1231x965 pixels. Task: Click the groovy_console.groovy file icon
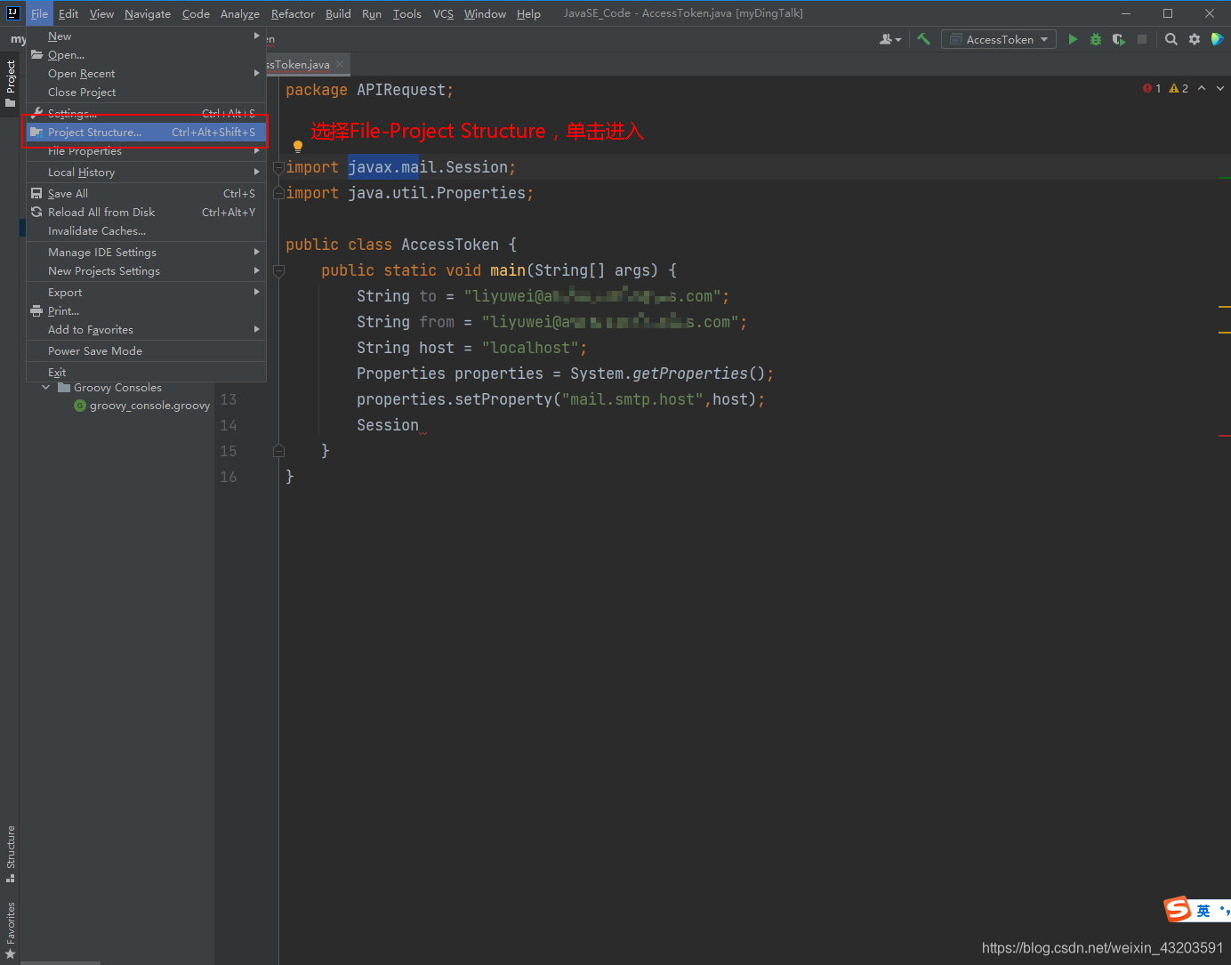tap(80, 406)
